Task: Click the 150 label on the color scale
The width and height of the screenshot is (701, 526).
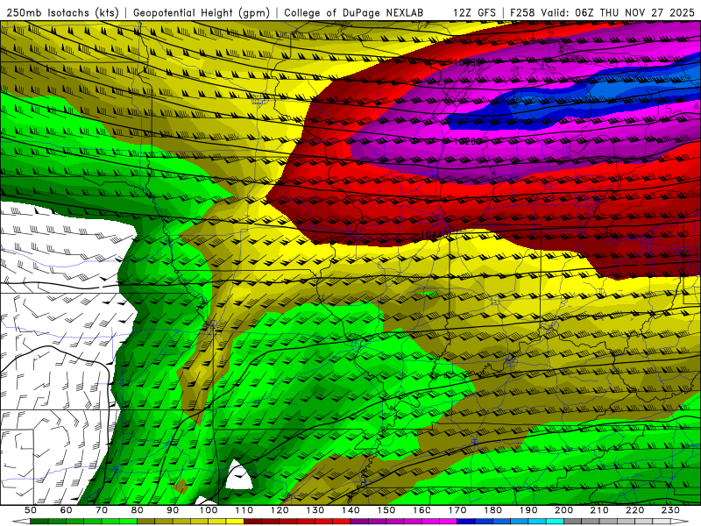Action: coord(386,510)
